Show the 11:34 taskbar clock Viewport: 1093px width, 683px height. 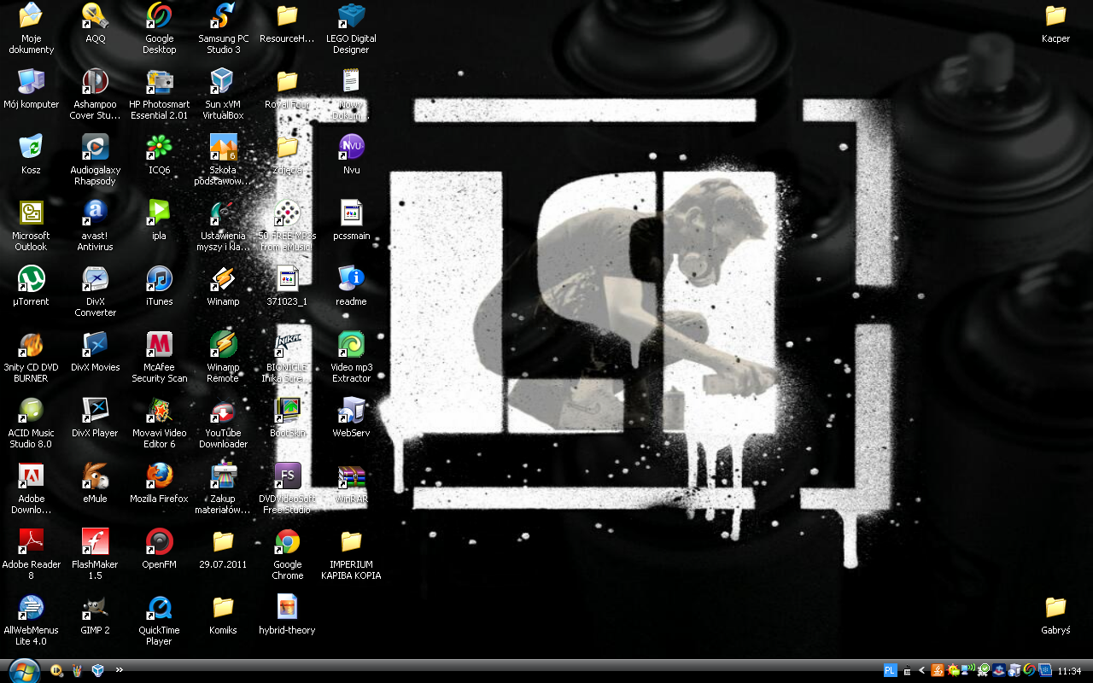coord(1070,671)
